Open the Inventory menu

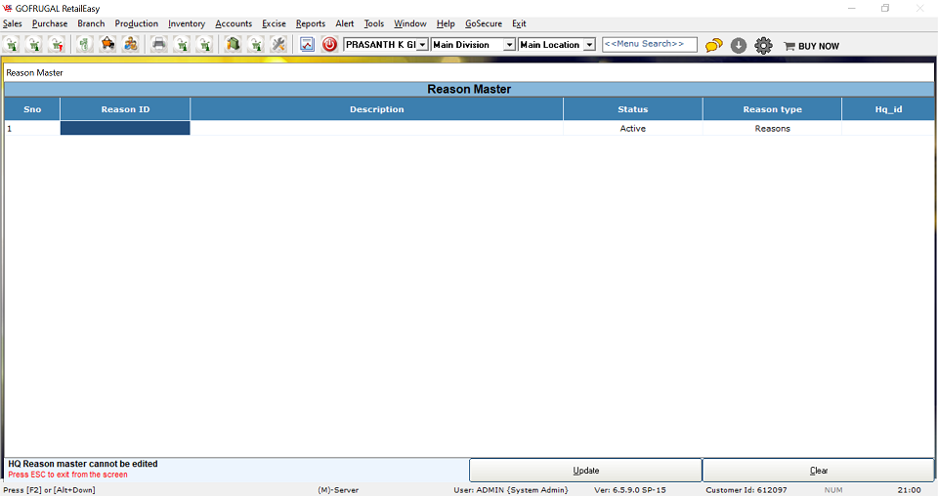pyautogui.click(x=187, y=23)
